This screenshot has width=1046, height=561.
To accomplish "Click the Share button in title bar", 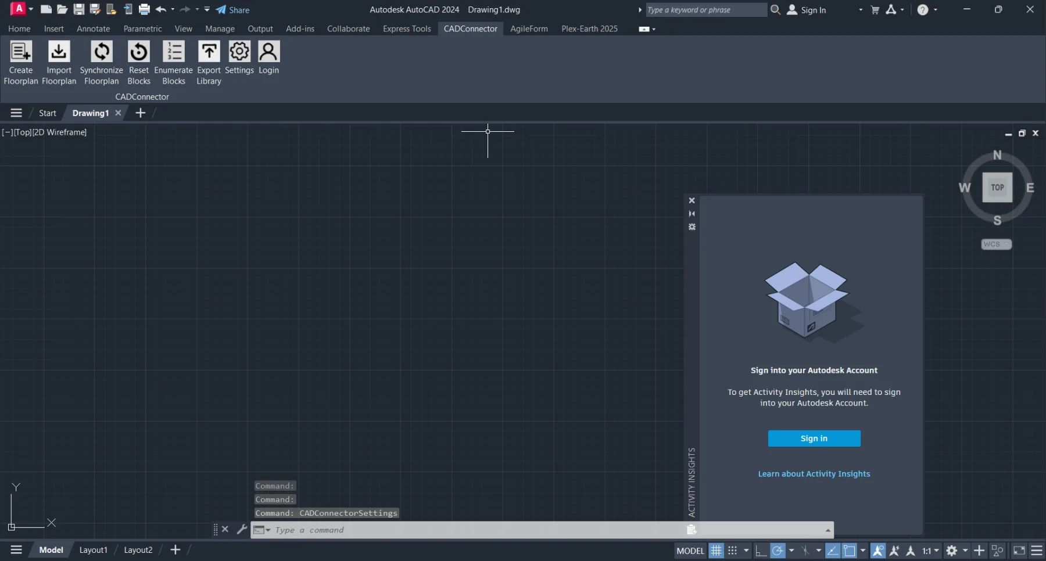I will (x=232, y=10).
